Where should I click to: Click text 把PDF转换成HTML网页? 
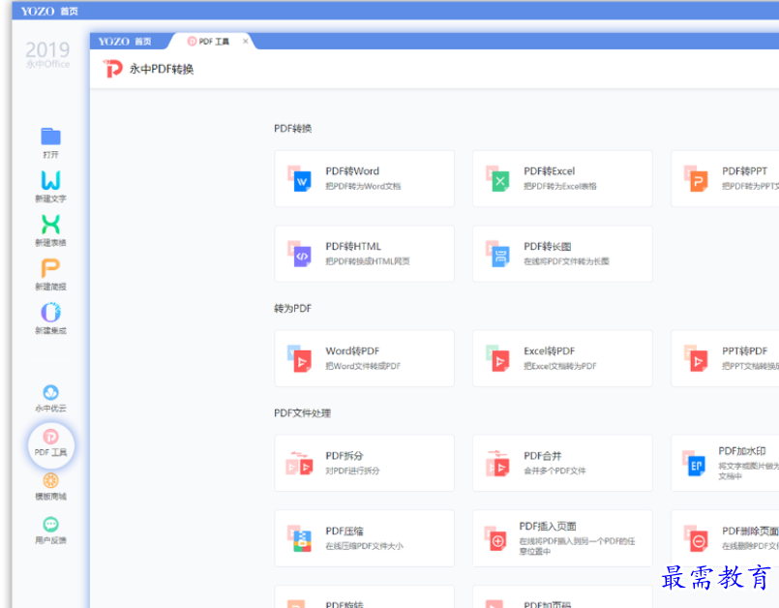pos(368,261)
